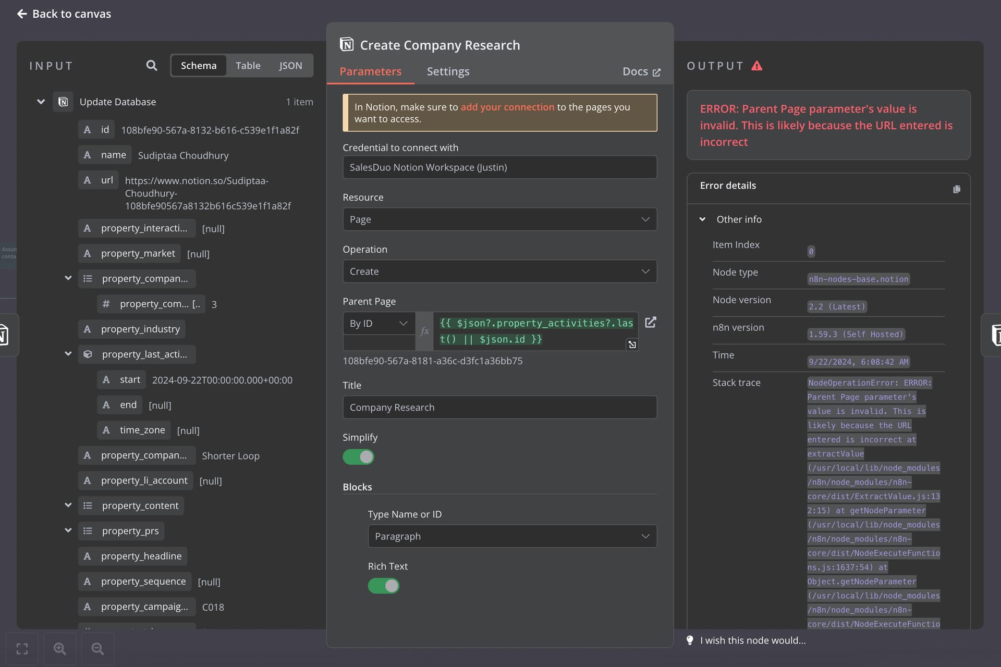Select the property_headline field
Viewport: 1001px width, 667px height.
pyautogui.click(x=132, y=556)
